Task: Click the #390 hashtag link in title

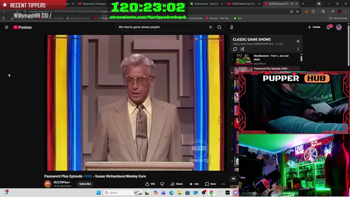Action: pos(87,176)
